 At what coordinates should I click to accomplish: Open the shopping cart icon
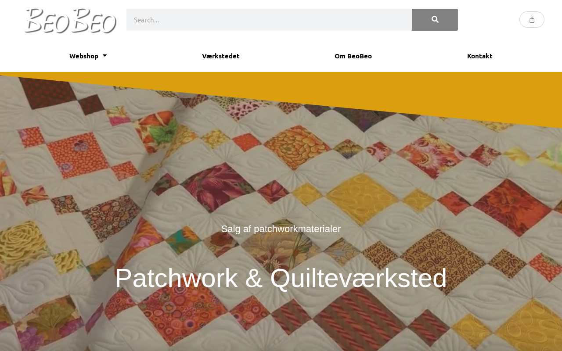click(532, 20)
